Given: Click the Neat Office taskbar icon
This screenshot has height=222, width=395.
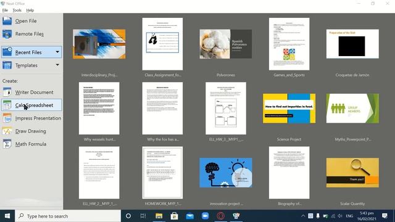Looking at the screenshot, I should pos(236,216).
